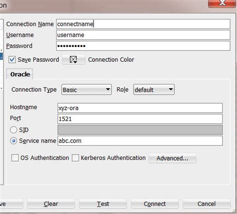237x214 pixels.
Task: Click the disabled SID text field
Action: pyautogui.click(x=140, y=130)
